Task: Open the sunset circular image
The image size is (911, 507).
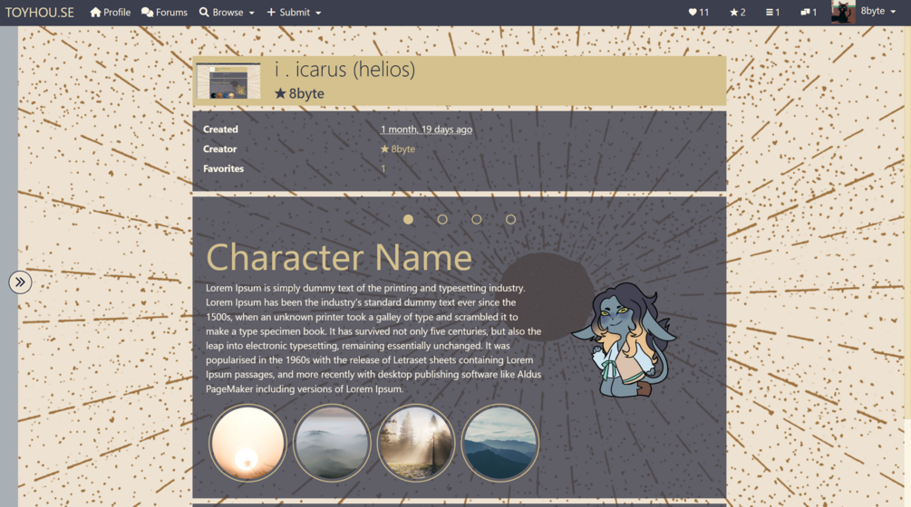Action: [x=247, y=444]
